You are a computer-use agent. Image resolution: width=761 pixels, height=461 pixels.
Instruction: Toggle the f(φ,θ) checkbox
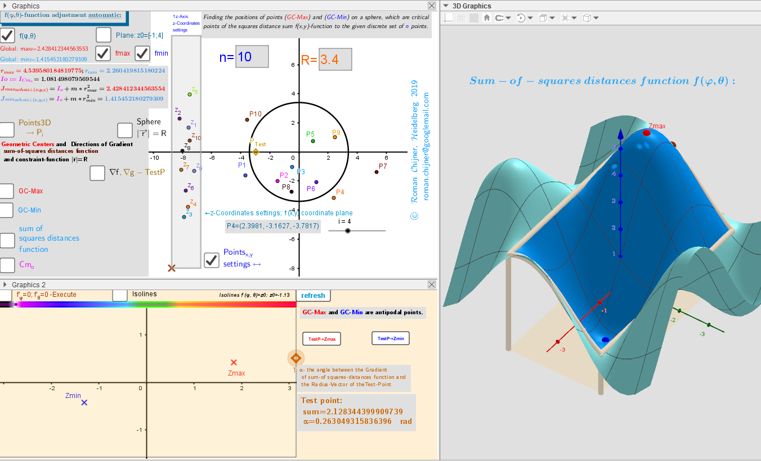[8, 35]
